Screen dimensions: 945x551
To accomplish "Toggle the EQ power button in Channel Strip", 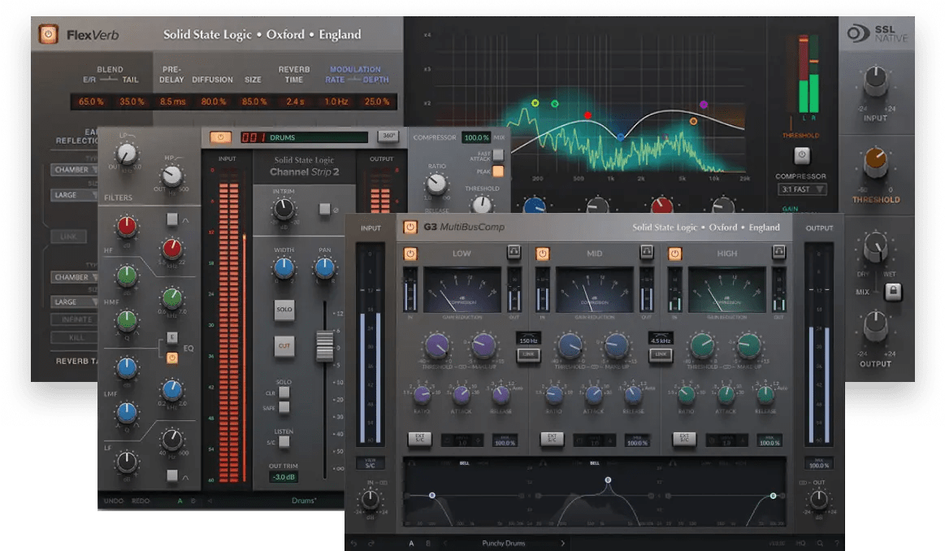I will coord(171,358).
